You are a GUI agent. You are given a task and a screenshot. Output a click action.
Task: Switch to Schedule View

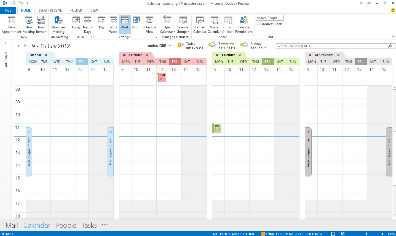(149, 25)
